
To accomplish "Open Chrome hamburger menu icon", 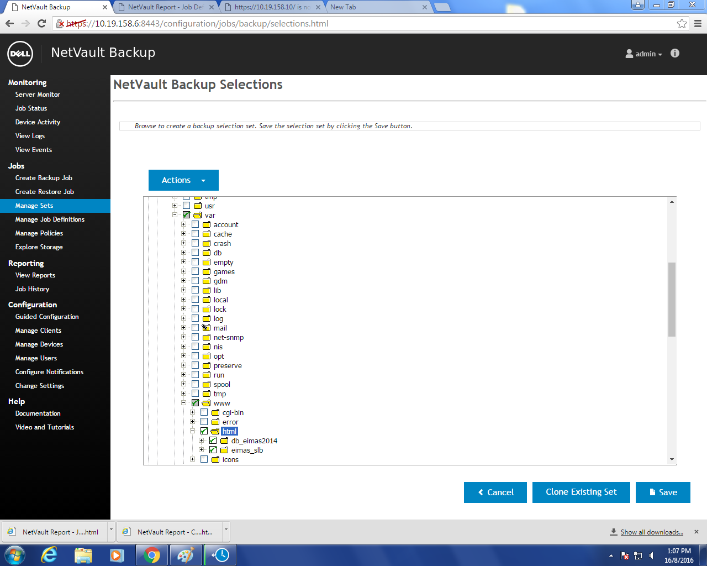I will pyautogui.click(x=698, y=23).
